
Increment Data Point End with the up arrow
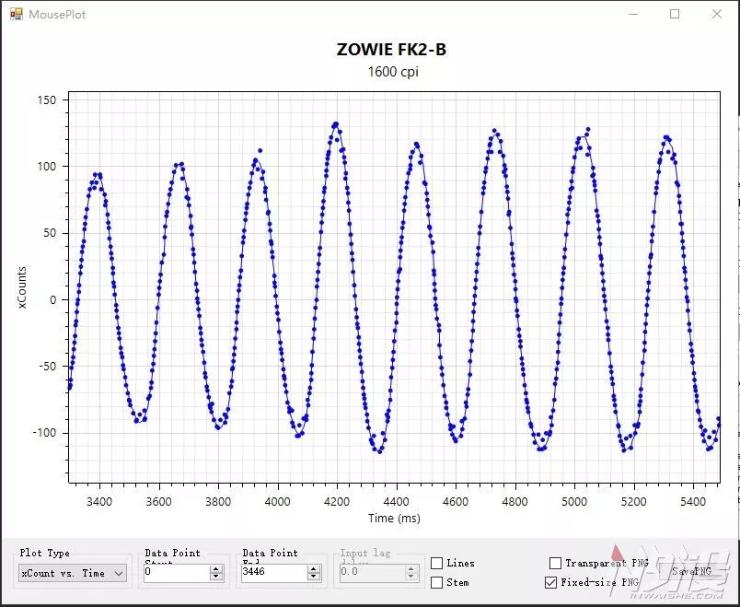click(x=313, y=568)
